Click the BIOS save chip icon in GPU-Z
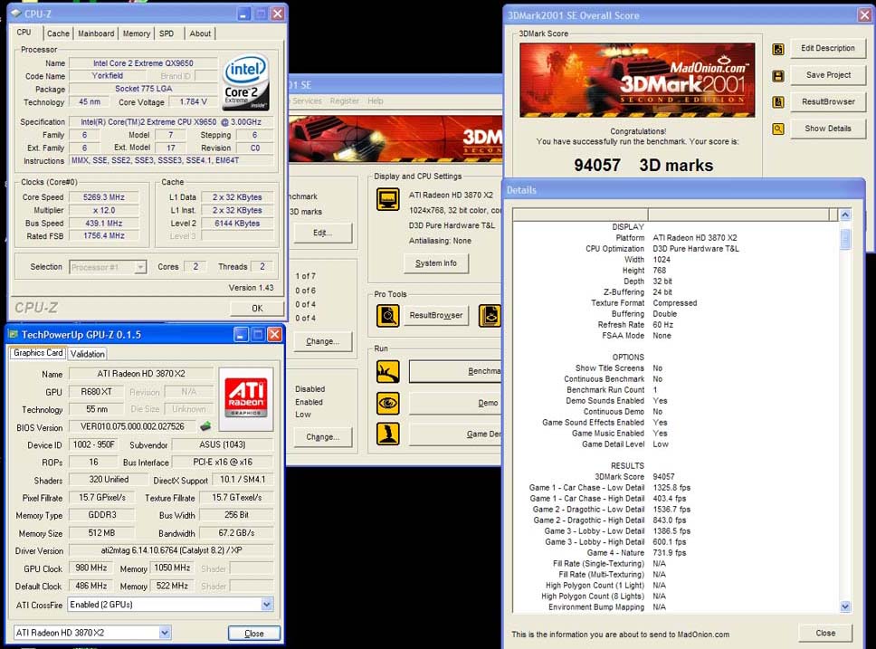This screenshot has height=649, width=876. point(205,426)
